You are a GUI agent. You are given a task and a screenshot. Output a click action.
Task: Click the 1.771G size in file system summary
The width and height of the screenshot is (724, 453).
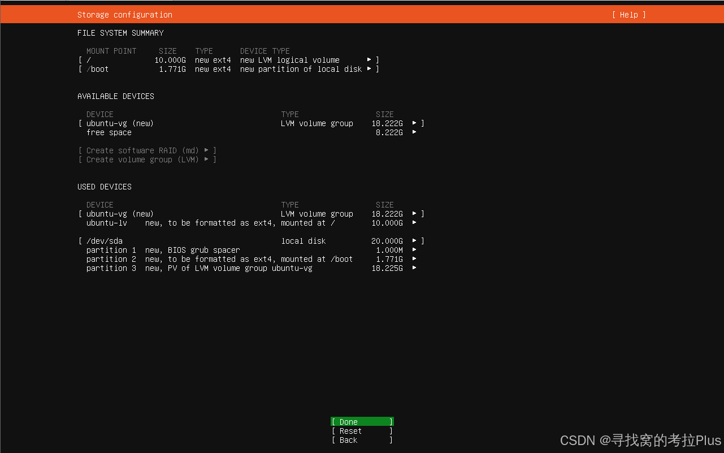click(x=172, y=69)
